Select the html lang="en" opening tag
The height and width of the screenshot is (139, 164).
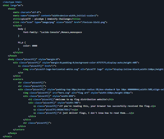13,5
